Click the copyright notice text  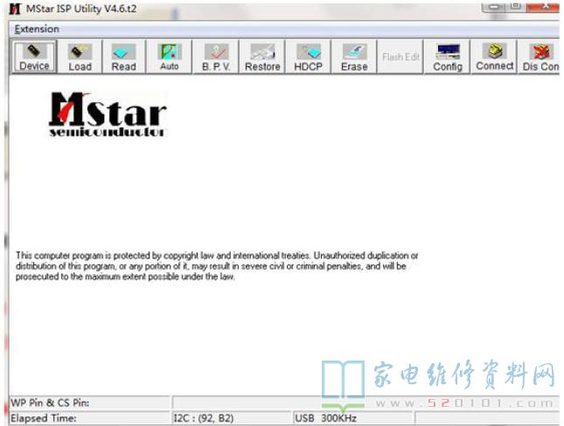pos(217,266)
